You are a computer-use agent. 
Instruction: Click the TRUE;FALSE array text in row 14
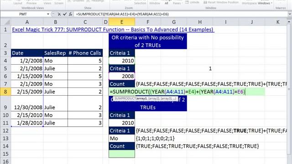(198, 146)
